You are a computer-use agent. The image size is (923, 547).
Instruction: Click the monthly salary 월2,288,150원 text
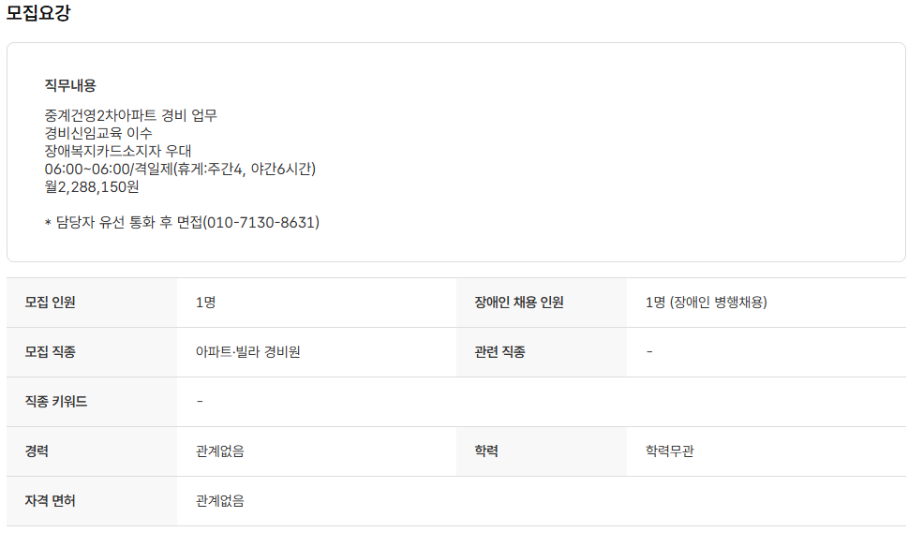click(x=92, y=186)
